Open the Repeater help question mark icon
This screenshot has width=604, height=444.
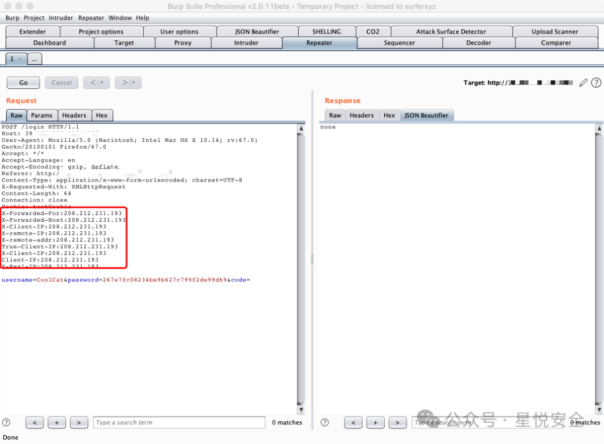[x=596, y=83]
